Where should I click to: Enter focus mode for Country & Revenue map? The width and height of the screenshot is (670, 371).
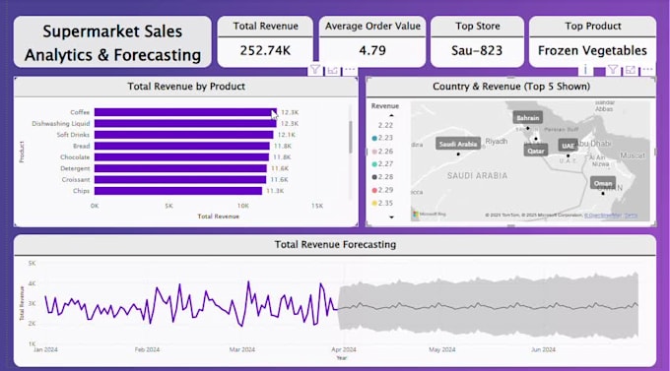coord(631,70)
